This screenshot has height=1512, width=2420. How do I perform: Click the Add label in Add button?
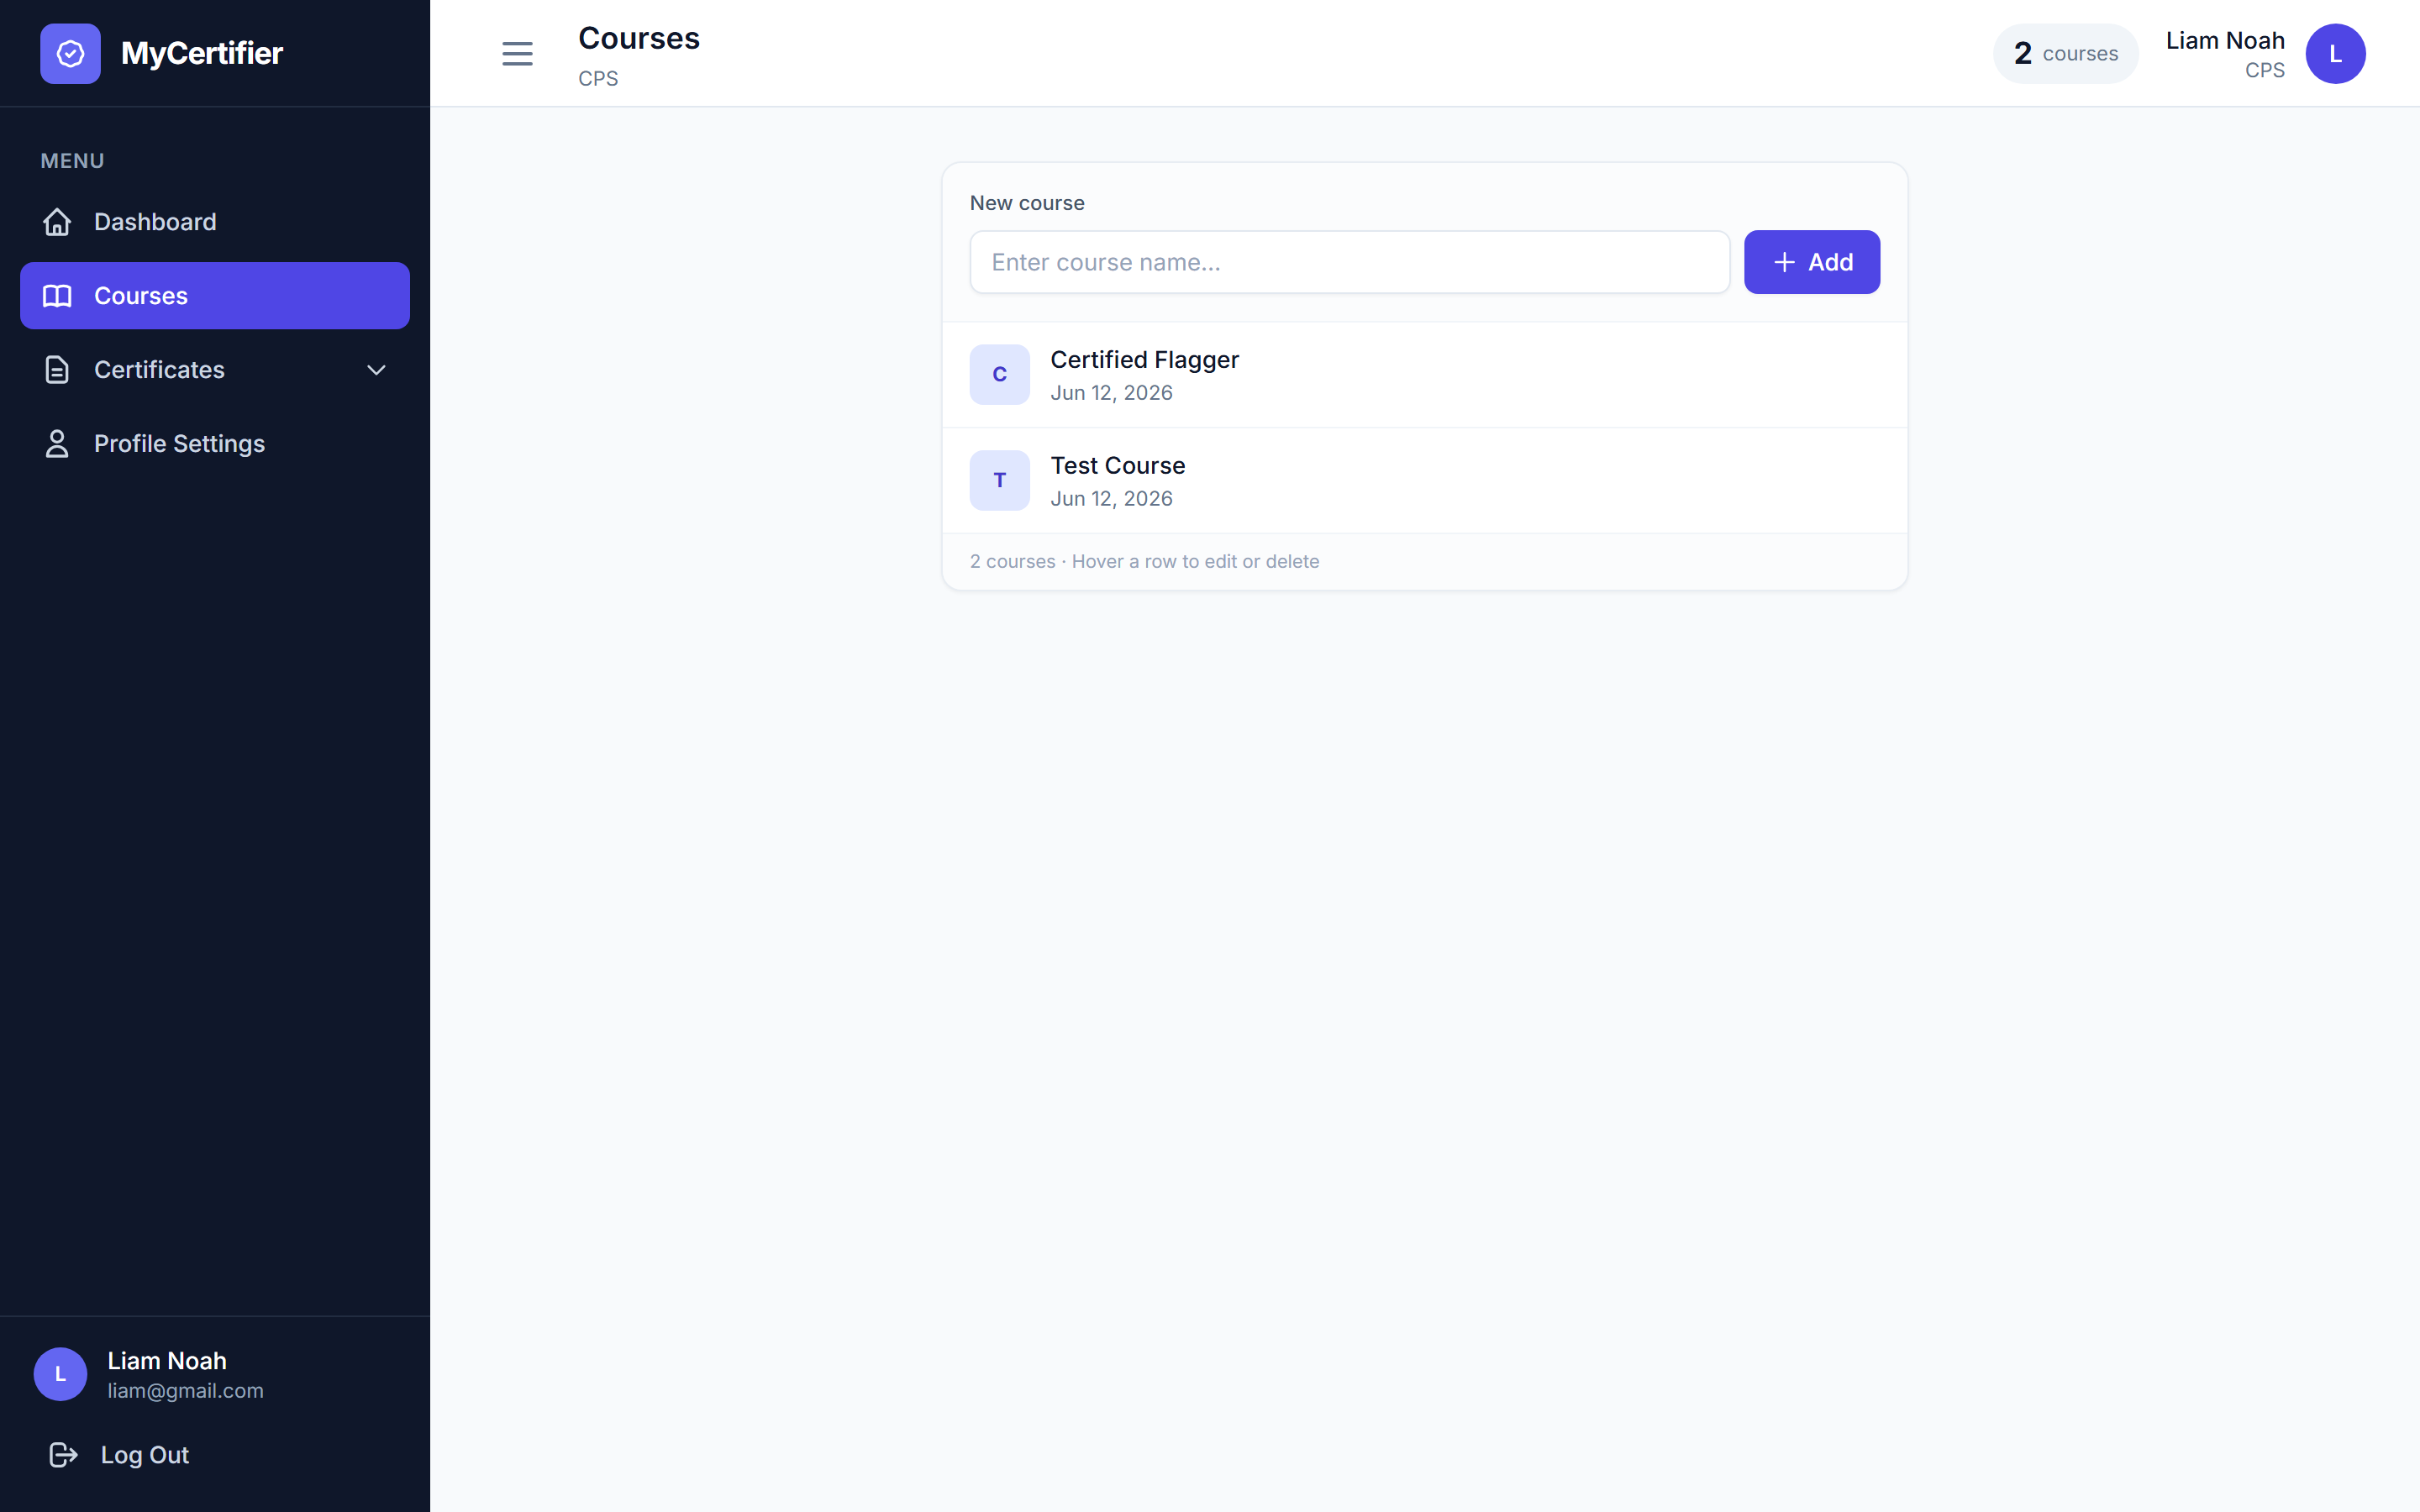coord(1830,262)
